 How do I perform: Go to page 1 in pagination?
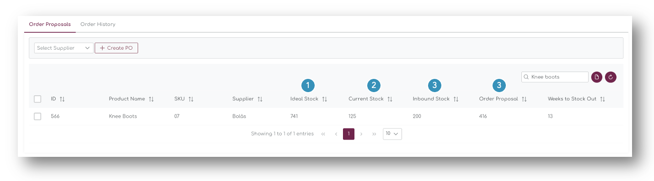pyautogui.click(x=348, y=134)
